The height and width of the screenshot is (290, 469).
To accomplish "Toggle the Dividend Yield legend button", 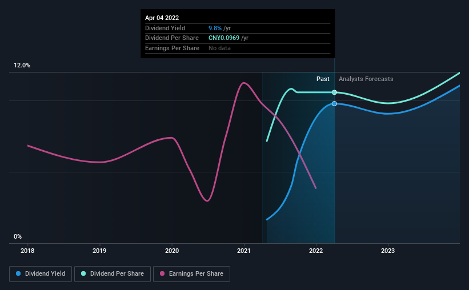I will click(x=41, y=274).
